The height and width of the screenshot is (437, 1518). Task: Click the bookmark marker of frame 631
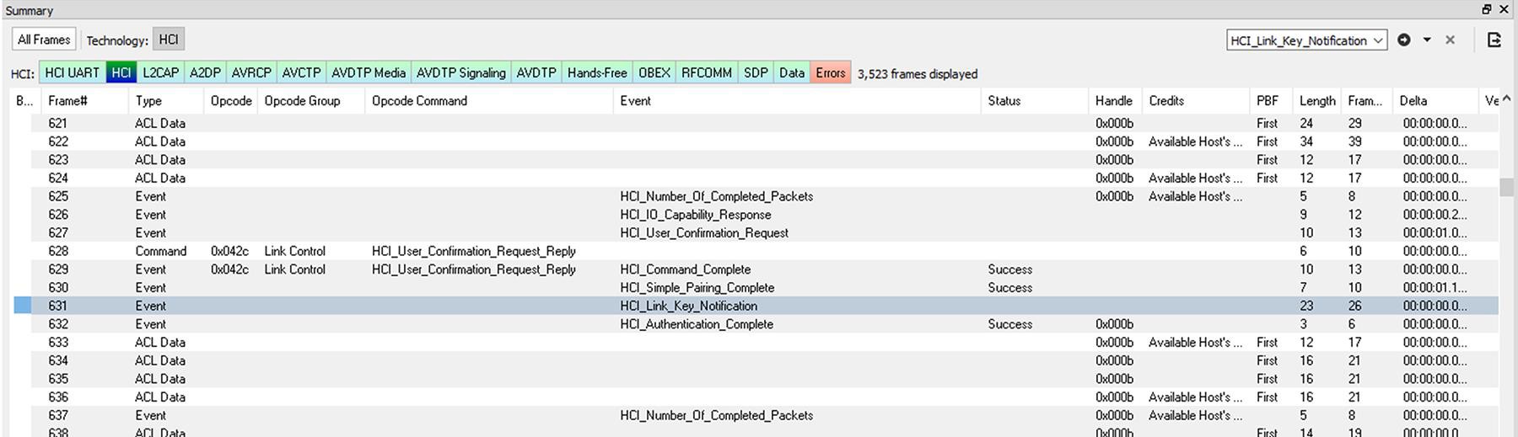tap(23, 306)
